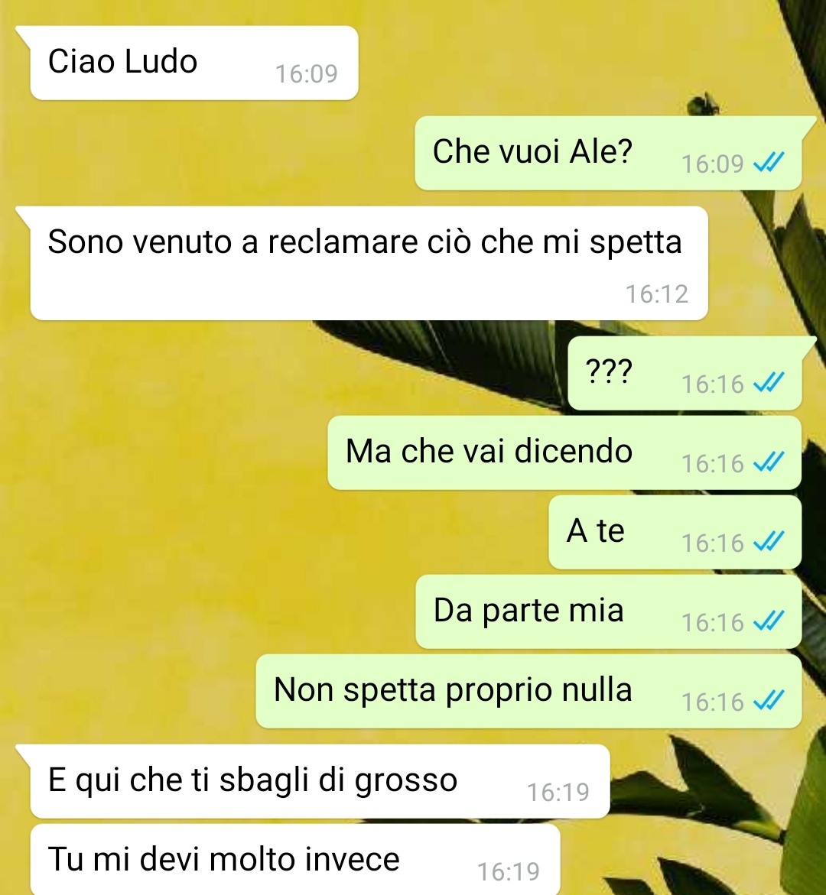
Task: Tap the double checkmark on 'Ma che vai dicendo'
Action: click(769, 462)
